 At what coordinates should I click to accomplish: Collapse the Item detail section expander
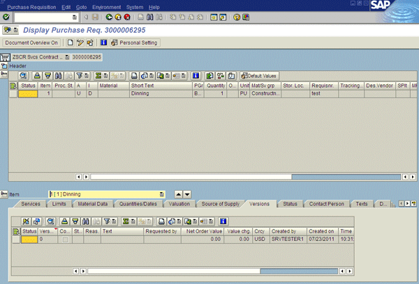(5, 193)
